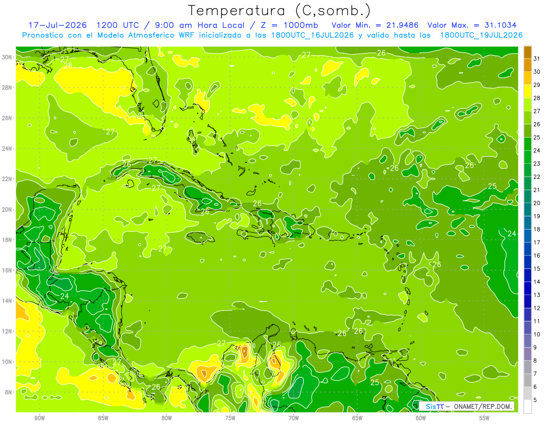Pick the topmost dark orange legend swatch
The width and height of the screenshot is (549, 424).
pyautogui.click(x=527, y=52)
